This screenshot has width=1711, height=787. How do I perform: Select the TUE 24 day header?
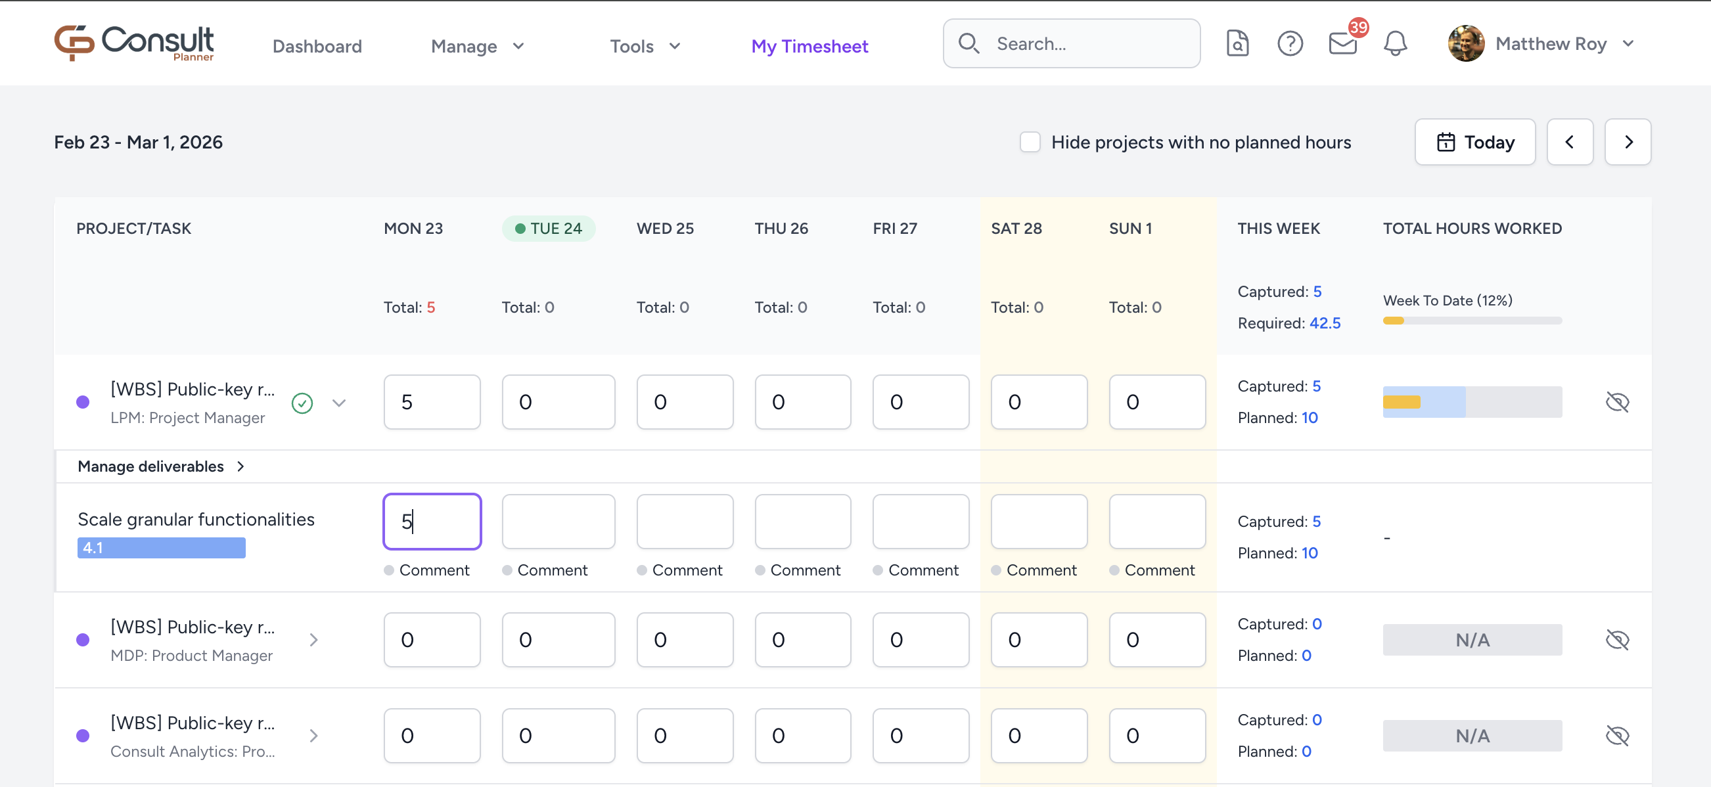click(x=549, y=229)
